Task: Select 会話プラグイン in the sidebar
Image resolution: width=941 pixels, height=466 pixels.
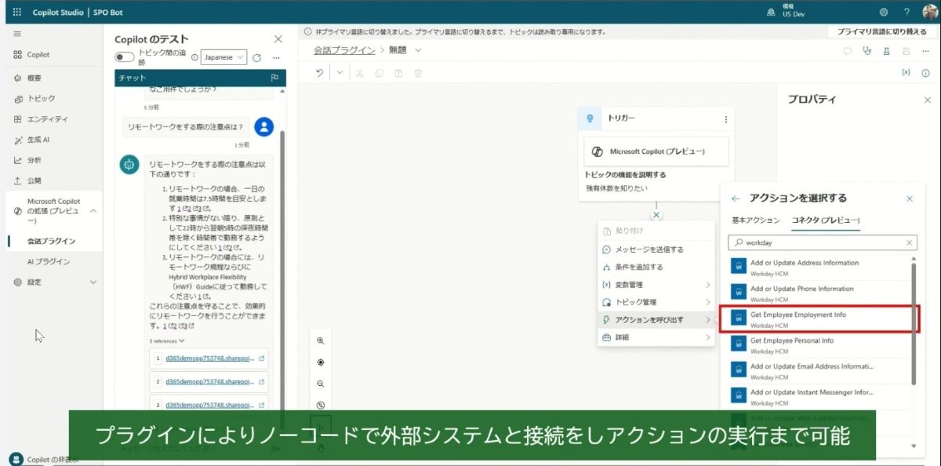Action: [x=51, y=241]
